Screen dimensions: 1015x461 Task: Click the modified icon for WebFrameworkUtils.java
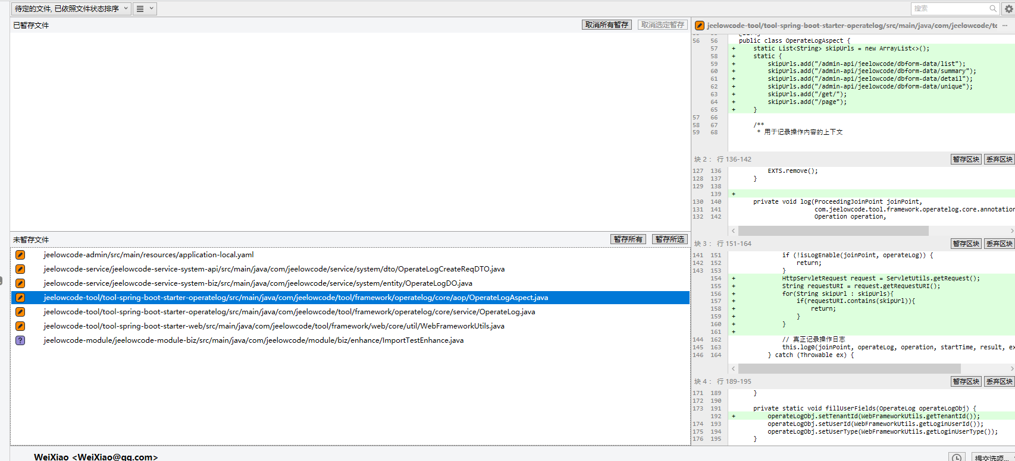tap(20, 326)
